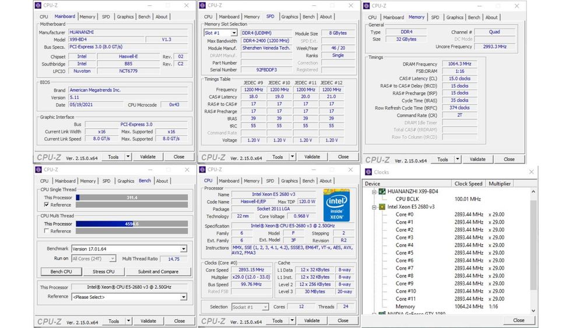Click the Serial Number value 92FBDDF3
Screen dimensions: 583x328
[x=266, y=70]
